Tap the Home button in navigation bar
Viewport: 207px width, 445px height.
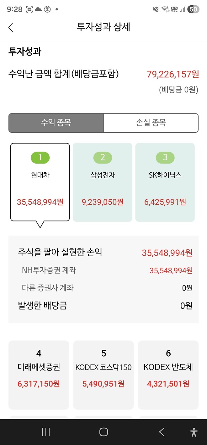[x=103, y=432]
